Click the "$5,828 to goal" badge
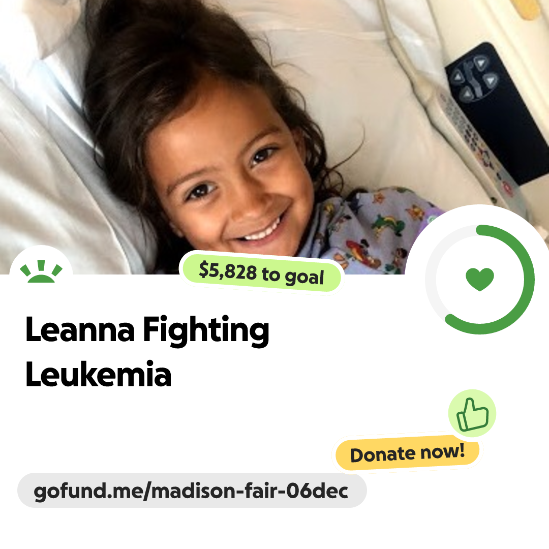The width and height of the screenshot is (549, 549). [262, 273]
